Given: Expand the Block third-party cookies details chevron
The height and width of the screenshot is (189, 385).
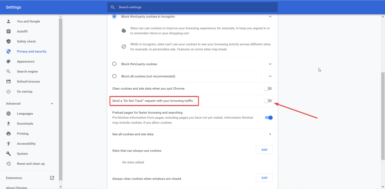Looking at the screenshot, I should point(270,64).
